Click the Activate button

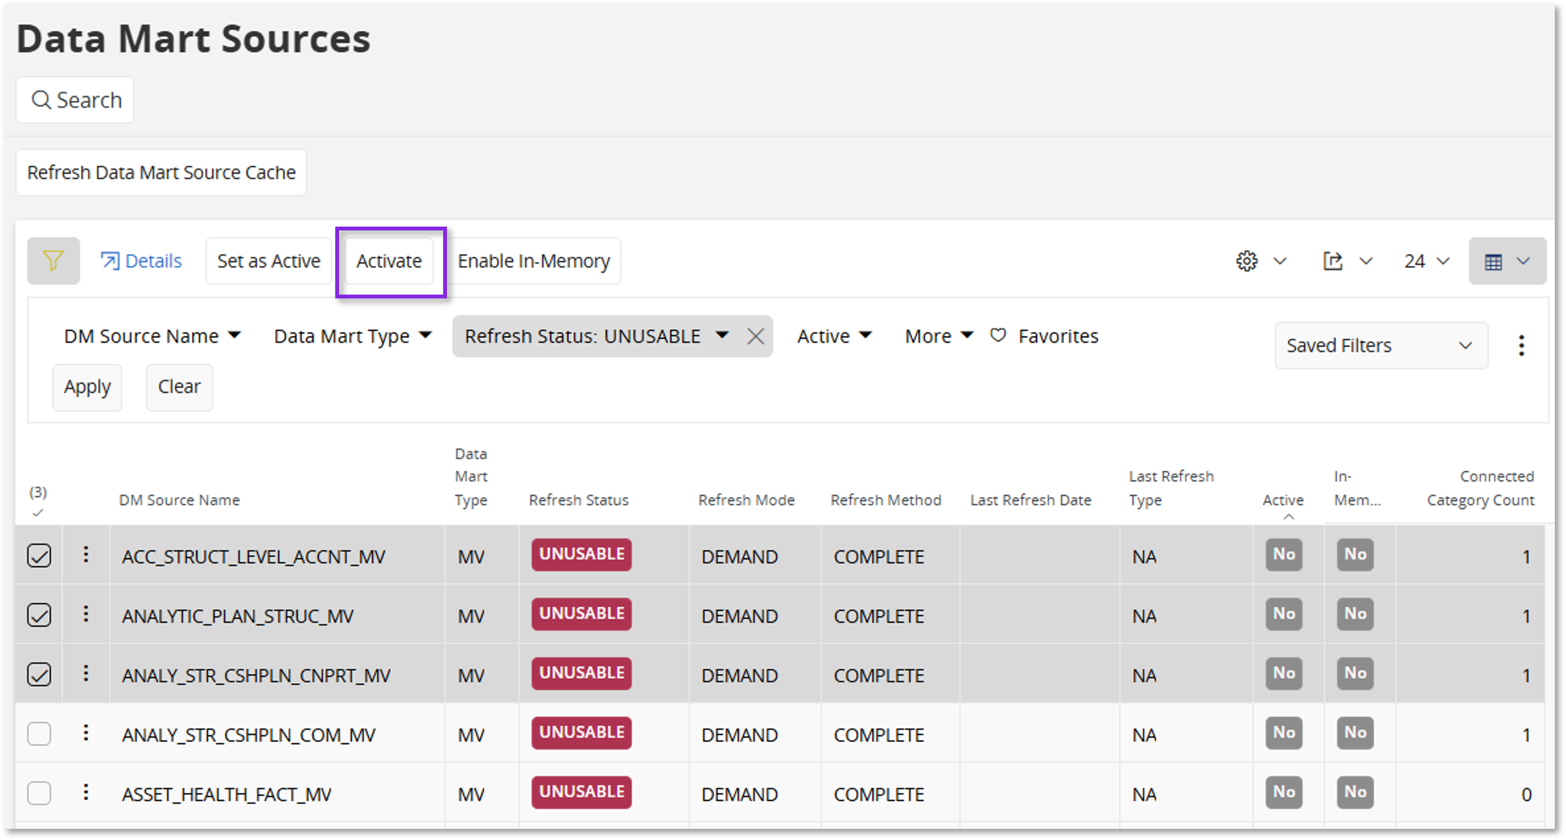[389, 261]
